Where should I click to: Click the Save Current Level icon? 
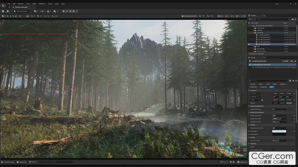(x=3, y=11)
